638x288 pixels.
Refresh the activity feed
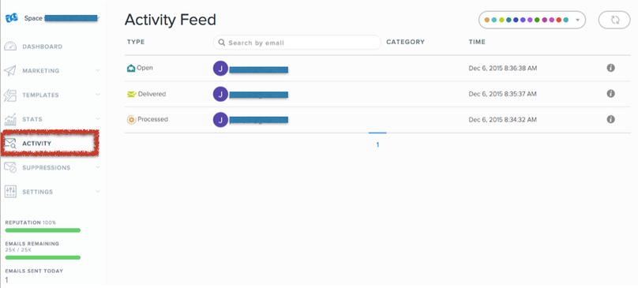tap(614, 20)
